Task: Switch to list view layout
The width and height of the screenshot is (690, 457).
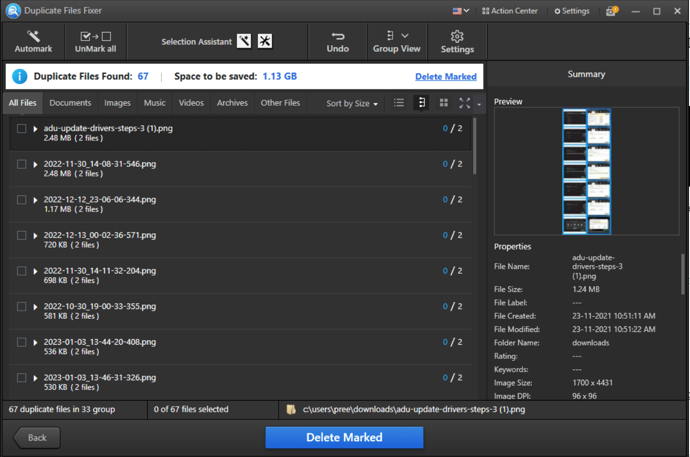Action: [x=399, y=102]
